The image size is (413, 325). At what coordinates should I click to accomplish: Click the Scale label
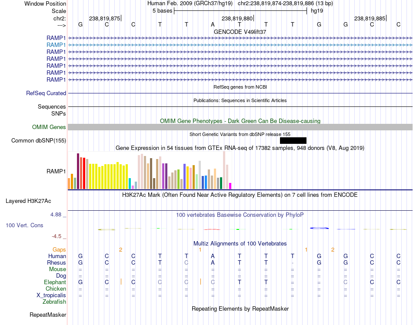[x=59, y=11]
